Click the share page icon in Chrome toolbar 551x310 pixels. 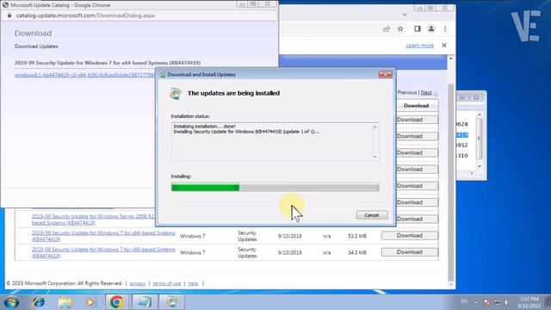pos(387,29)
